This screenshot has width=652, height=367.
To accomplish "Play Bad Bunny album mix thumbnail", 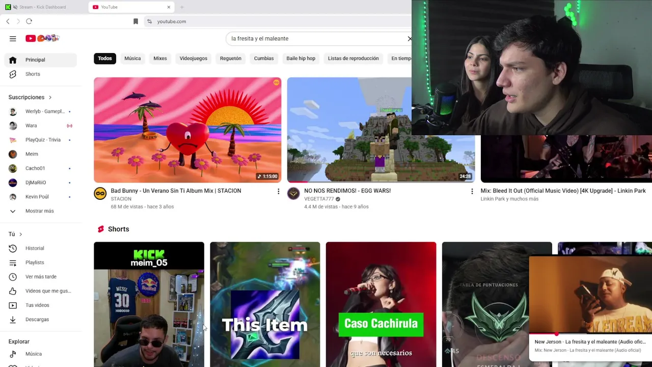I will tap(187, 130).
